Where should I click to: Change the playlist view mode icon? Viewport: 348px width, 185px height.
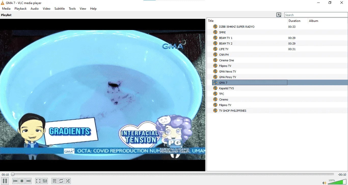pos(279,15)
